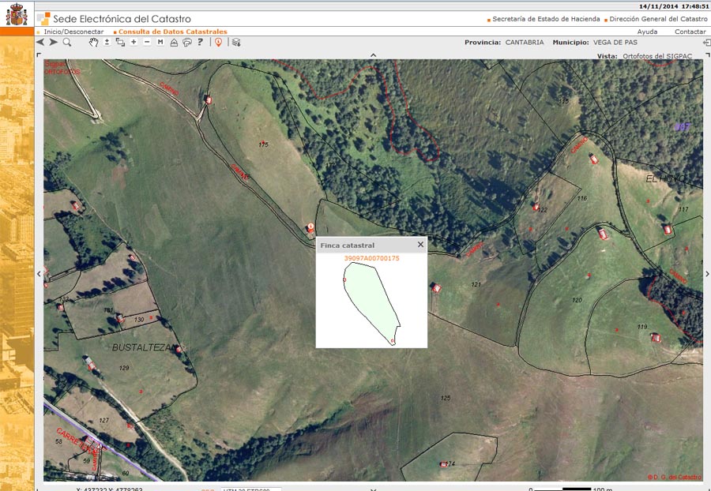Viewport: 711px width, 491px height.
Task: Click the M measure tool button
Action: pyautogui.click(x=160, y=42)
